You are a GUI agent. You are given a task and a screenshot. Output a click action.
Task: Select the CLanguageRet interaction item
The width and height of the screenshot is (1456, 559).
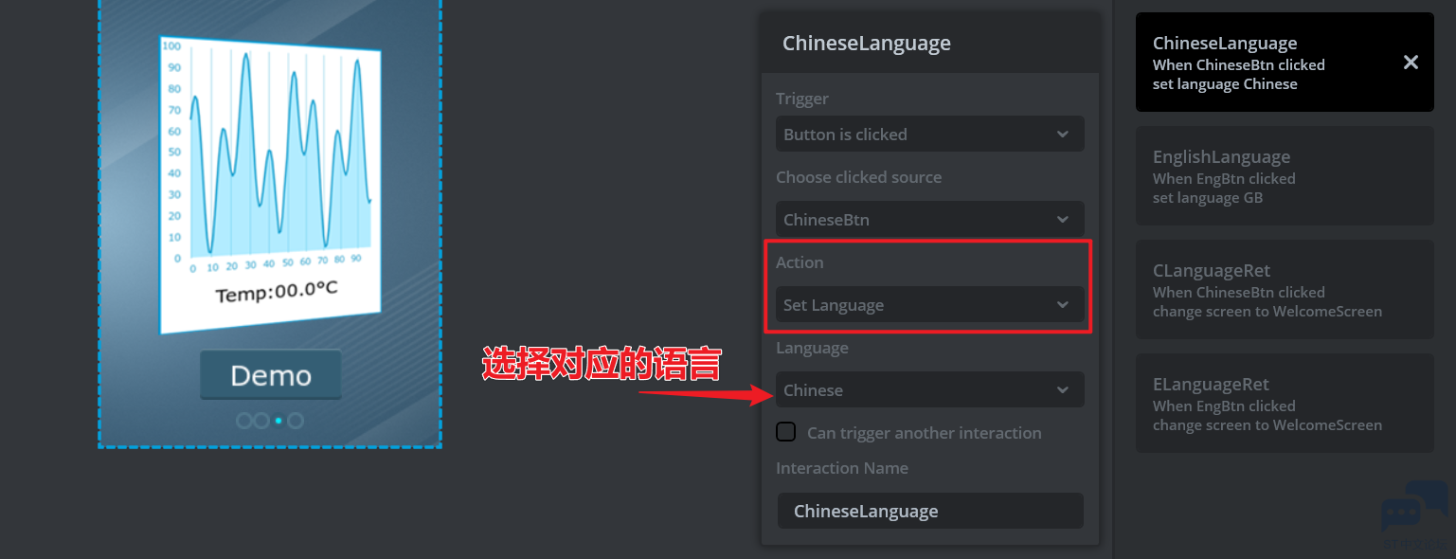(1285, 290)
